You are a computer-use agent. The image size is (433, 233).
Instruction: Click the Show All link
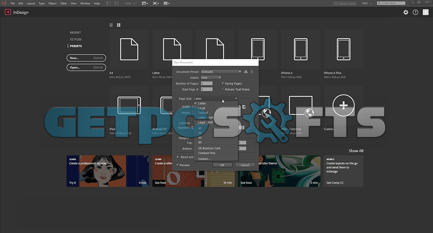pyautogui.click(x=356, y=151)
